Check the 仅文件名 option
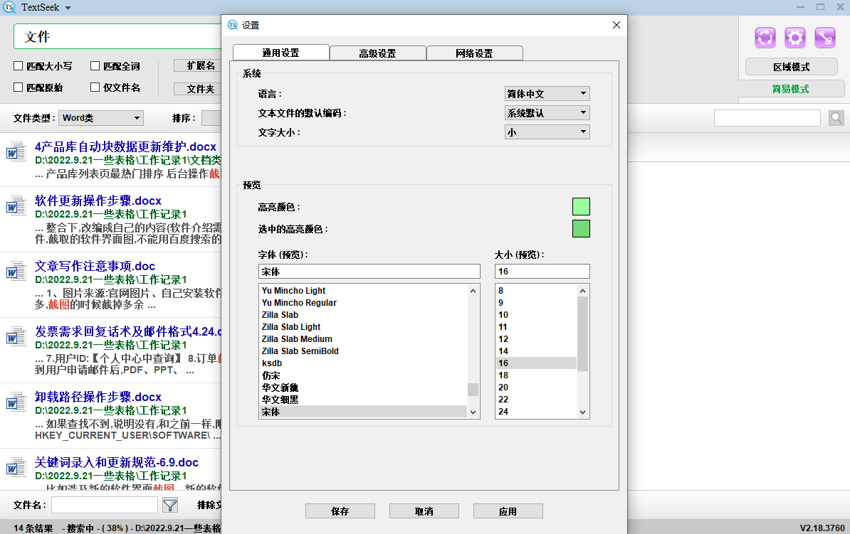The image size is (850, 534). 96,87
